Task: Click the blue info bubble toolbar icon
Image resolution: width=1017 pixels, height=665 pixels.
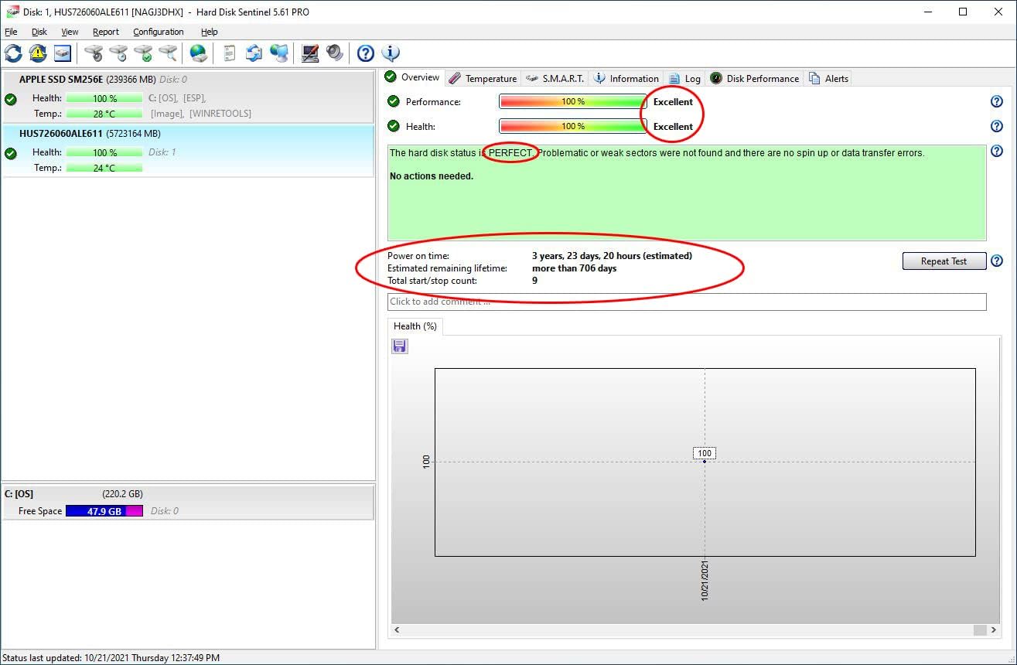Action: click(391, 53)
